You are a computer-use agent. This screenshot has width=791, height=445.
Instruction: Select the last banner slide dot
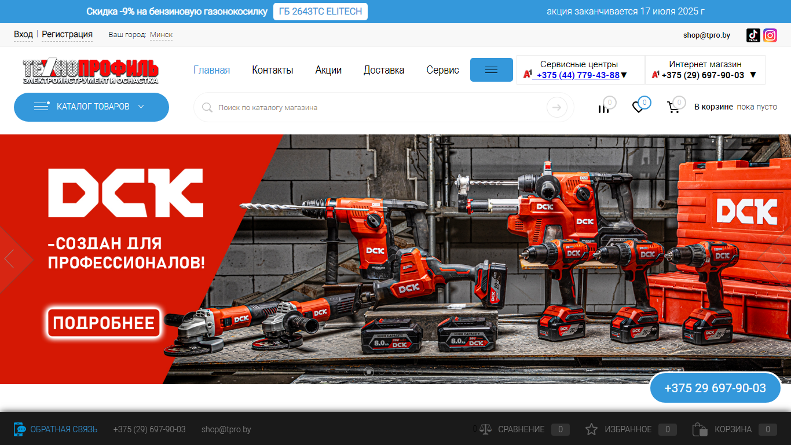click(420, 371)
